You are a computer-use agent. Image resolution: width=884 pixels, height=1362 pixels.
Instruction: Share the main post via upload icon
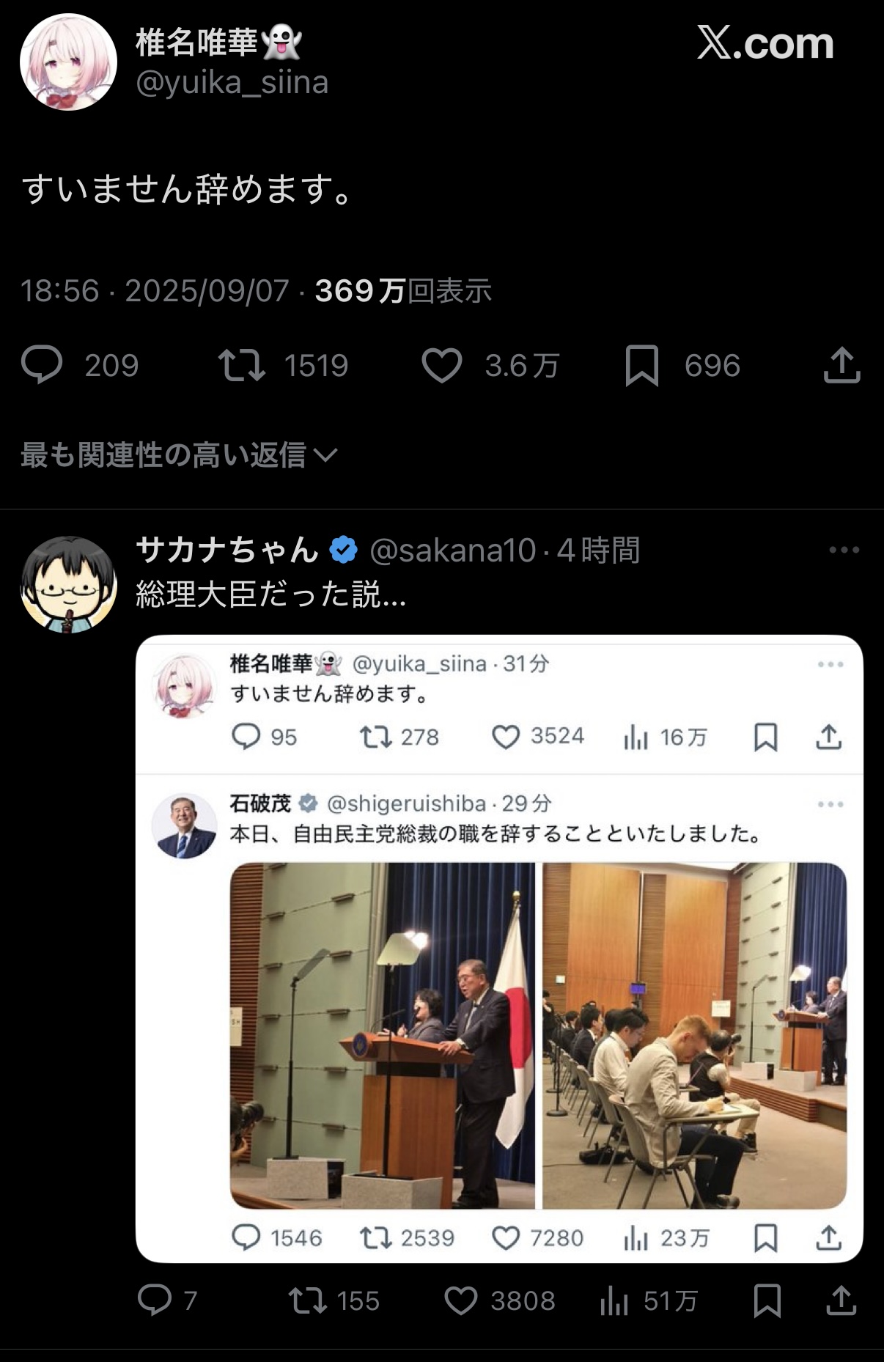point(841,364)
